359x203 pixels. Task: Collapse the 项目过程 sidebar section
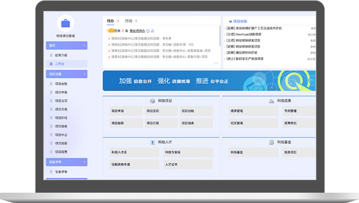84,74
